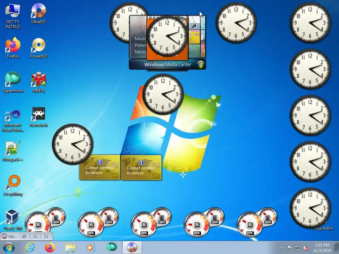This screenshot has height=254, width=339.
Task: Select the PowerISO desktop shortcut
Action: [x=38, y=48]
